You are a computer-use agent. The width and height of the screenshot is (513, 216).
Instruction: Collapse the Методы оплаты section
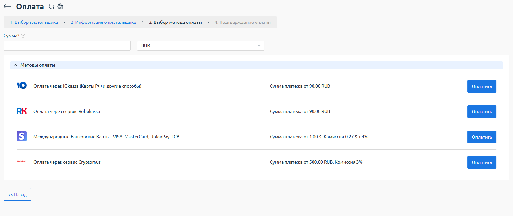[15, 65]
